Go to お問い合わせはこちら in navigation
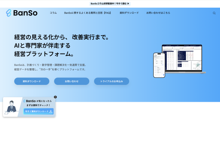The width and height of the screenshot is (220, 147). (158, 13)
